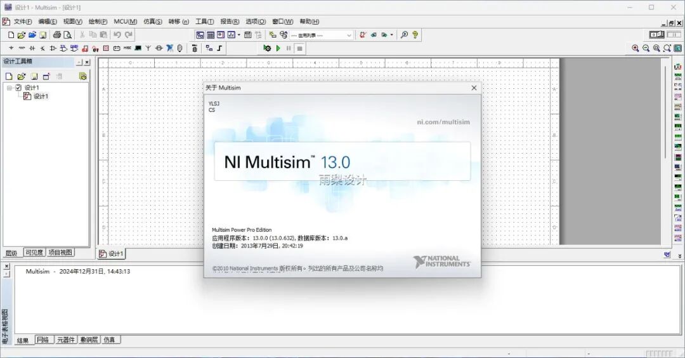Screen dimensions: 685x358
Task: Open the MCU(M) menu
Action: coord(126,22)
